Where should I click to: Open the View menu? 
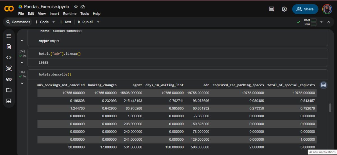(42, 13)
